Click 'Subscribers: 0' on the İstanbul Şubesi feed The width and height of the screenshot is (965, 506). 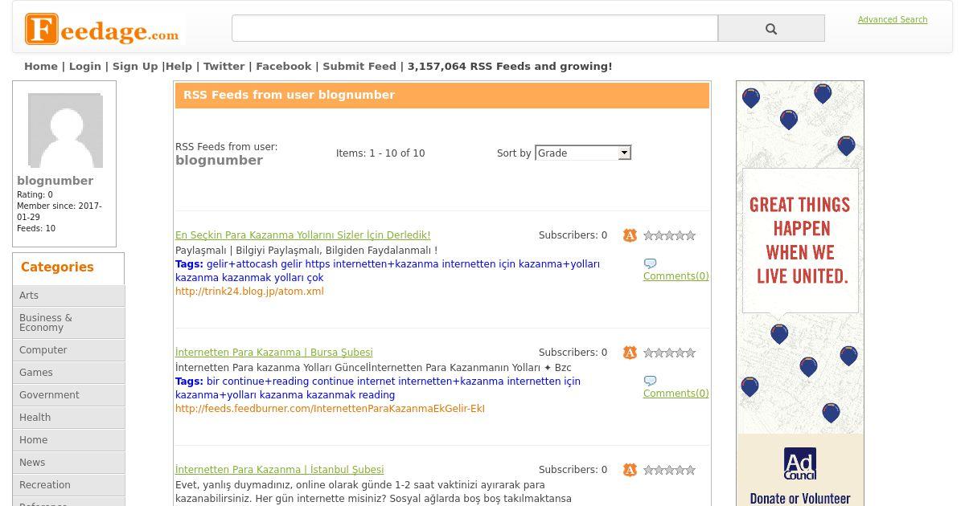pyautogui.click(x=573, y=470)
